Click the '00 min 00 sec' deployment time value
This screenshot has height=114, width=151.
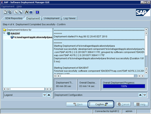pyautogui.click(x=64, y=86)
